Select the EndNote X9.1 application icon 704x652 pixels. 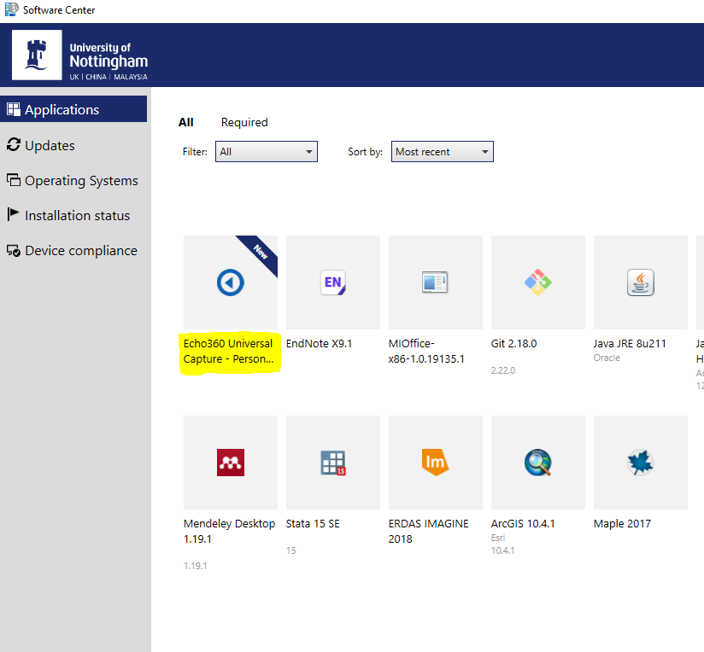pyautogui.click(x=332, y=282)
